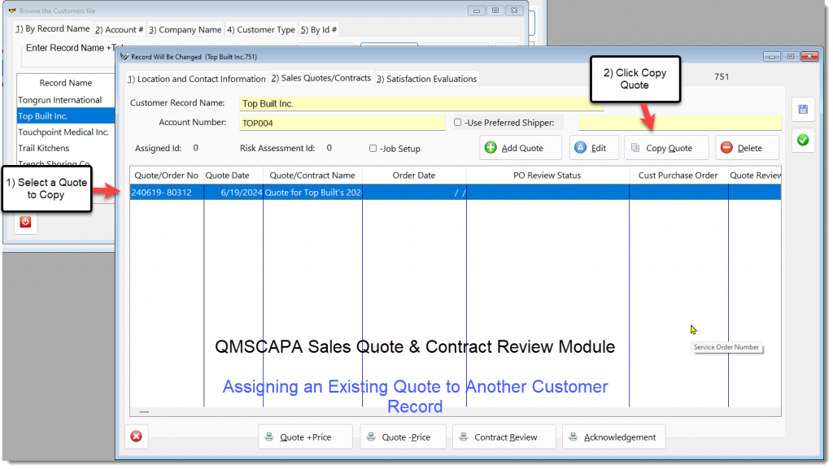This screenshot has height=469, width=833.
Task: Print Quote +Price report
Action: click(305, 437)
